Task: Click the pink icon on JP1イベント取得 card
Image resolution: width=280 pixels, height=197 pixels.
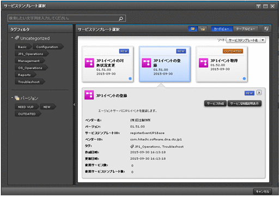Action: (x=203, y=63)
